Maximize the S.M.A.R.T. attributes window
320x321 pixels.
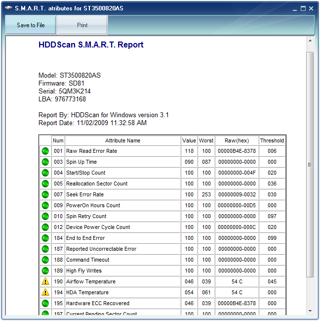pos(303,8)
